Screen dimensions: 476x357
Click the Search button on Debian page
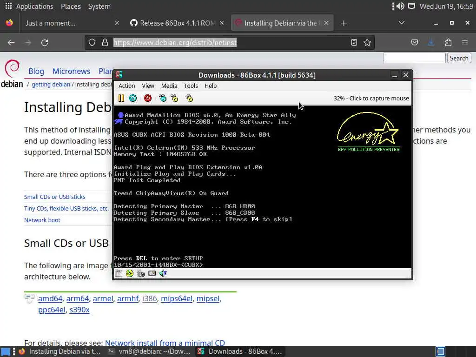tap(459, 58)
